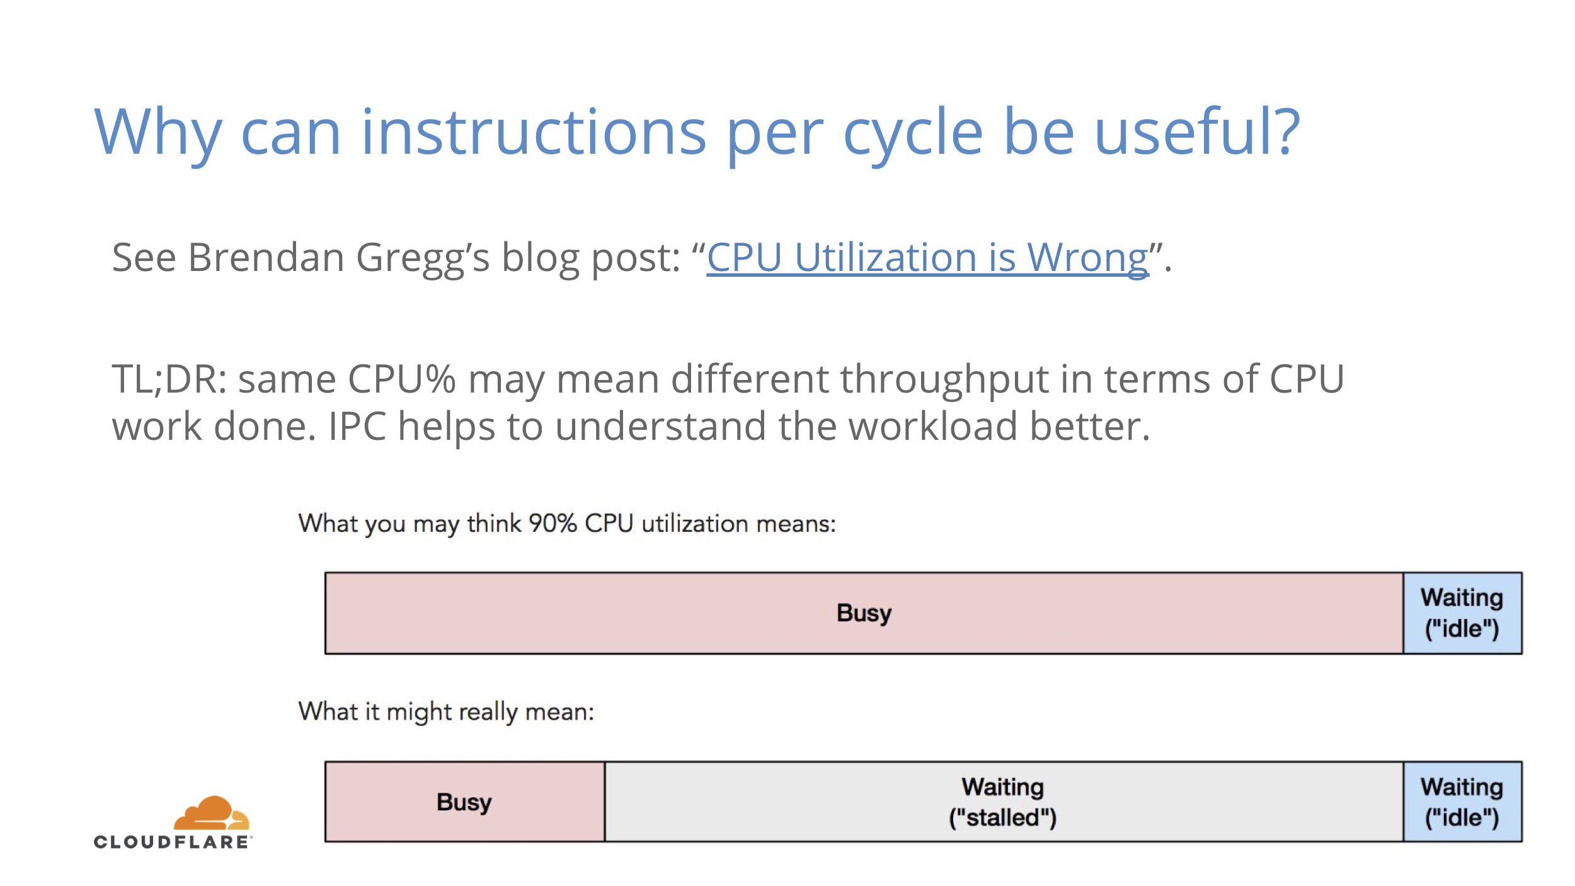Image resolution: width=1575 pixels, height=886 pixels.
Task: Click the "What it might really mean:" caption
Action: (x=446, y=711)
